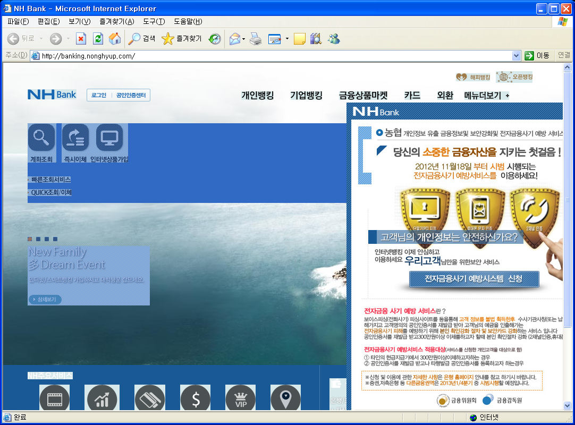Click the film strip service icon
The height and width of the screenshot is (425, 575).
click(x=54, y=398)
